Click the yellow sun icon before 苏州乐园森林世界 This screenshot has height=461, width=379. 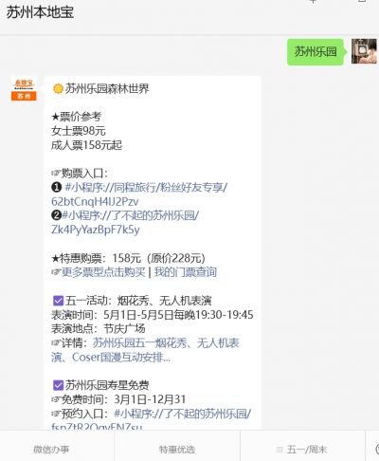point(58,89)
